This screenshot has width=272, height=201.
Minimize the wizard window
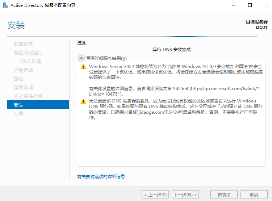(x=234, y=5)
